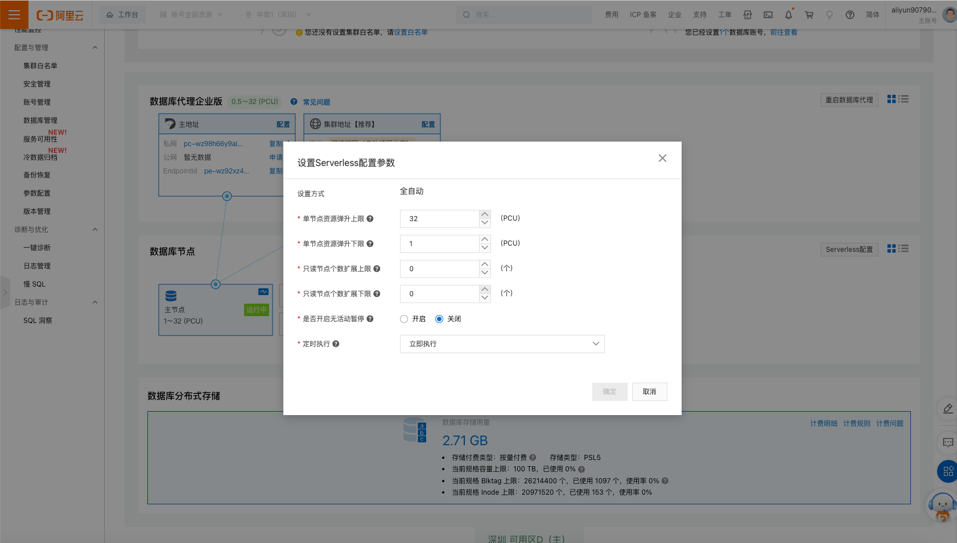Cancel the Serverless dialog with 取消

tap(649, 391)
